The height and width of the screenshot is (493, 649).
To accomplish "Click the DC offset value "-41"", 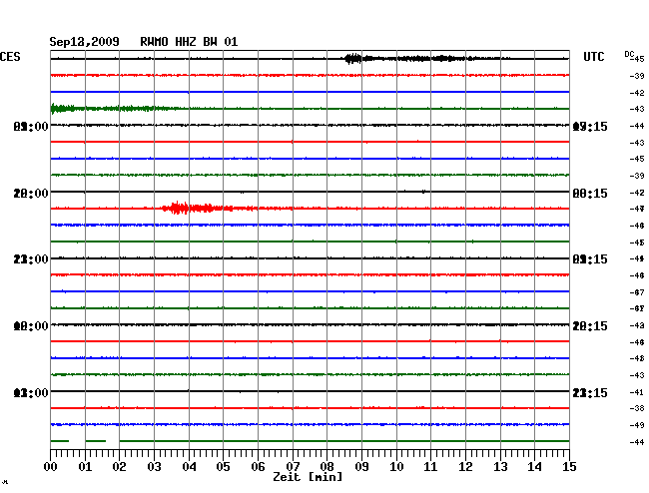I will click(637, 392).
